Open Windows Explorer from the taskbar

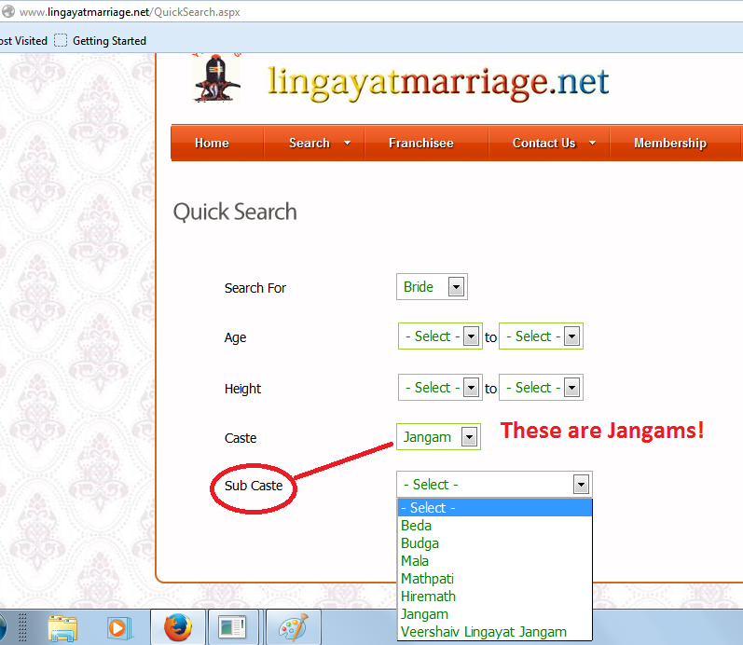[62, 628]
